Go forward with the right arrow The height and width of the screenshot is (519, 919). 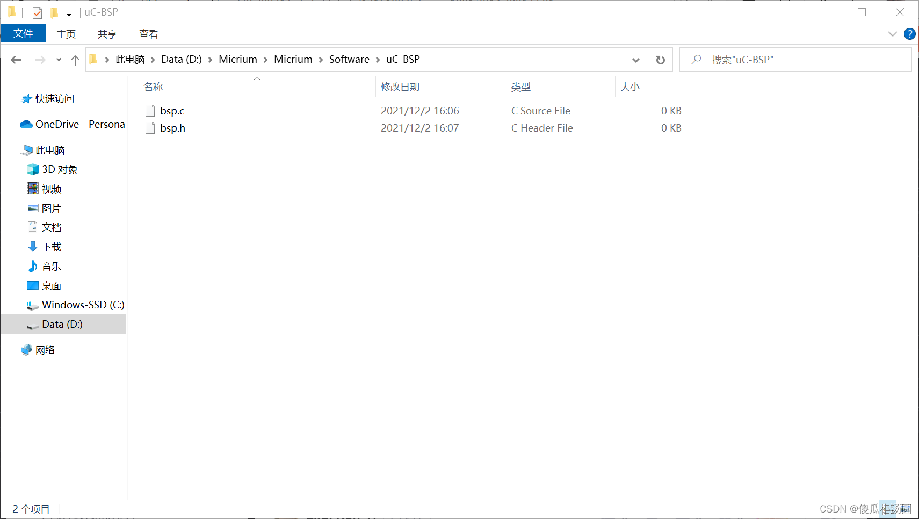[40, 60]
